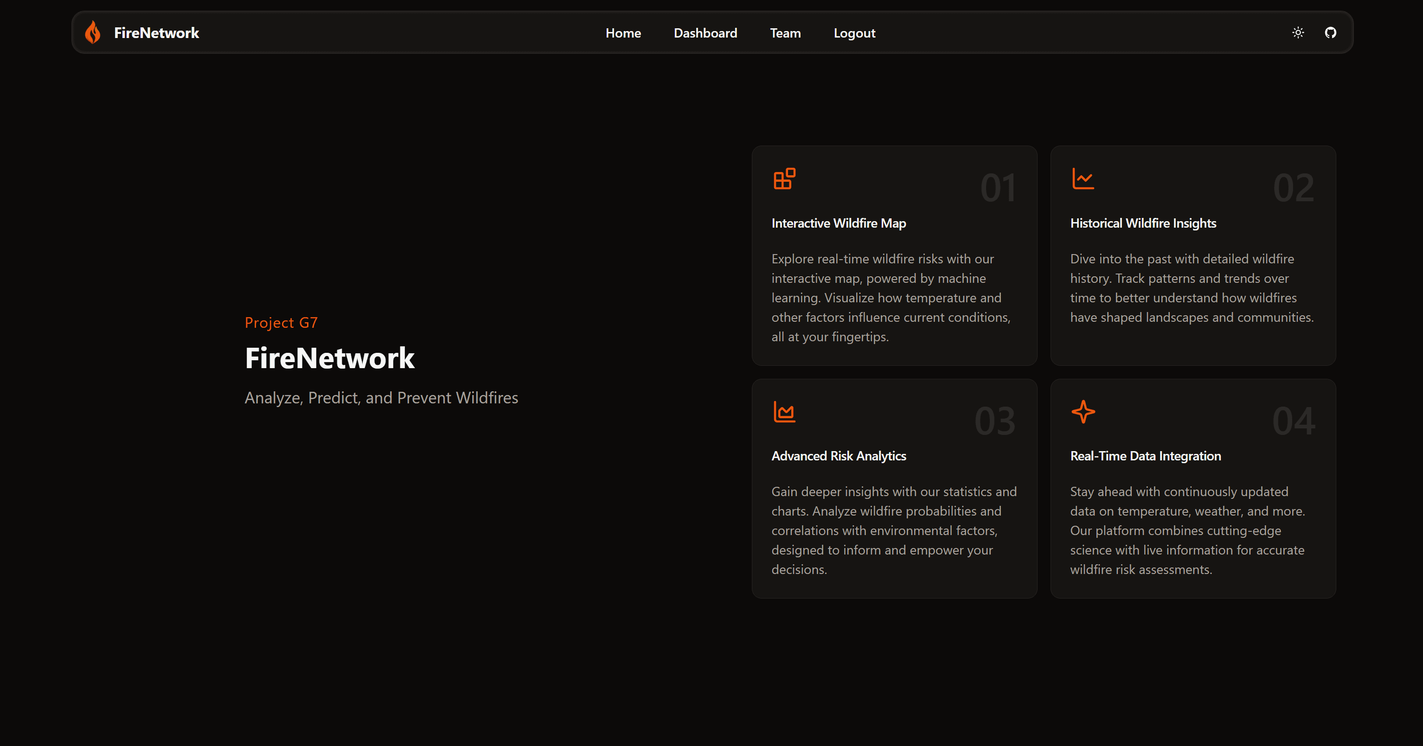Image resolution: width=1423 pixels, height=746 pixels.
Task: Click the description starting 'Stay ahead with continuously'
Action: 1188,530
